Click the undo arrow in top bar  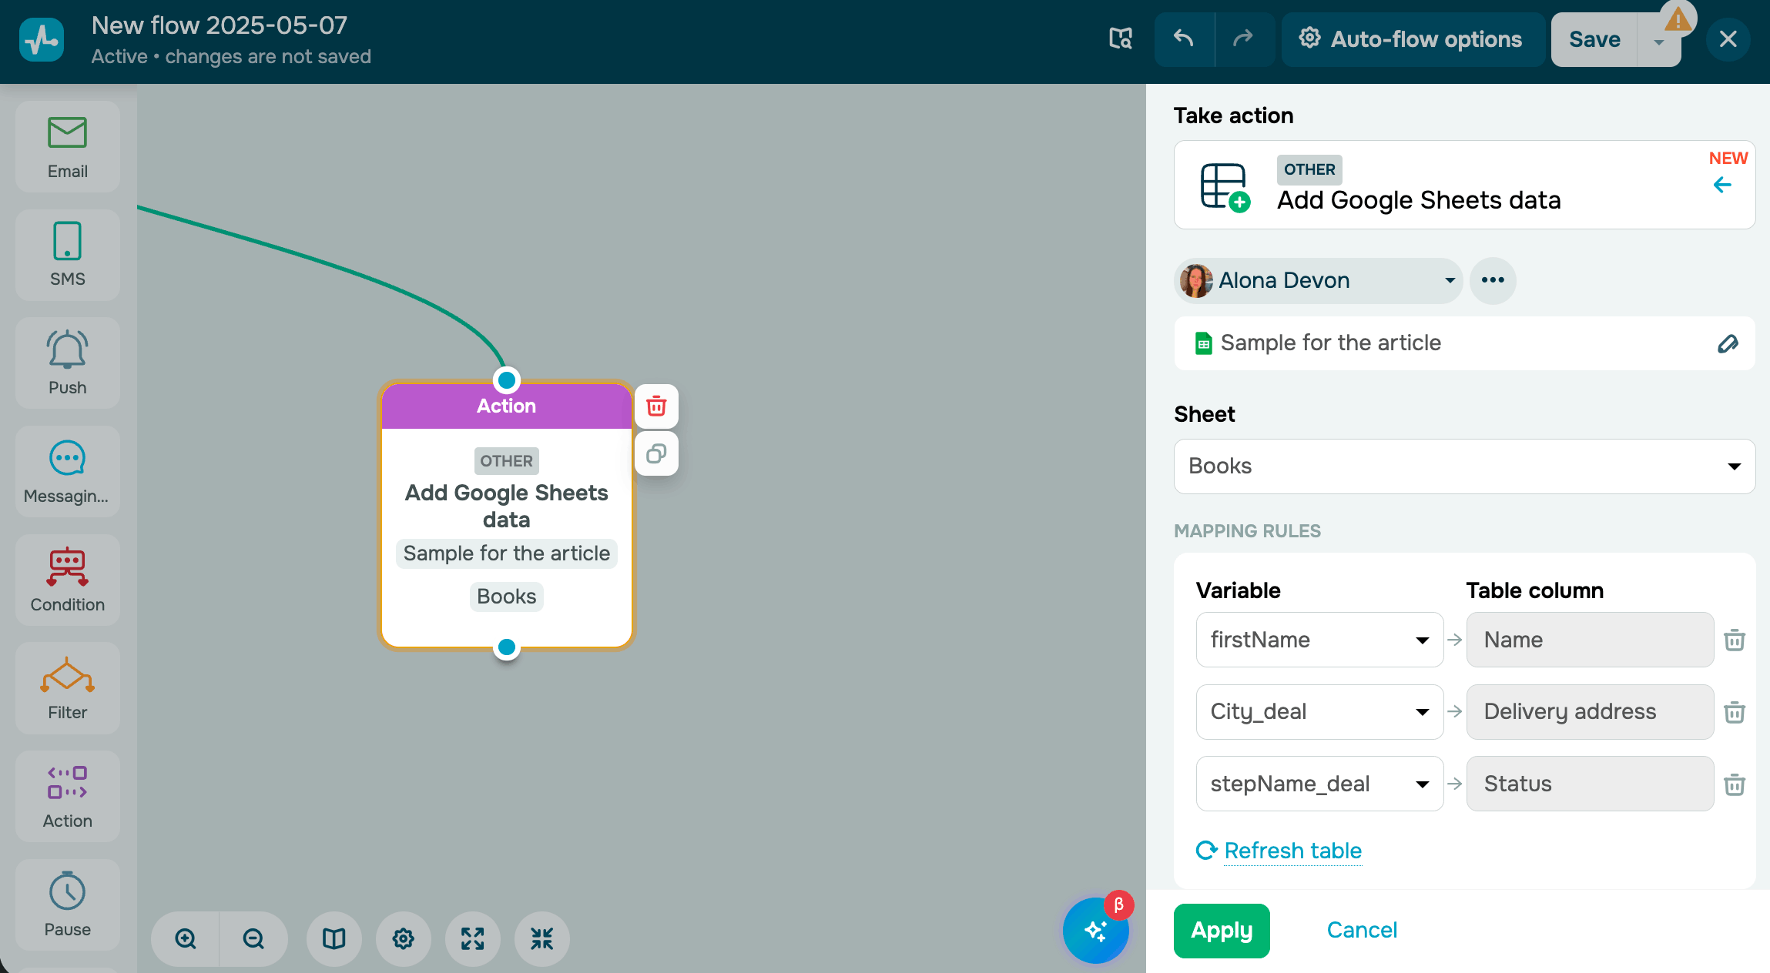(x=1184, y=38)
